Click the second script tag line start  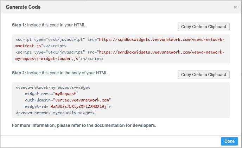(25, 52)
